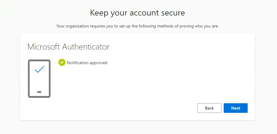
Task: Click the organization requirement subtitle text
Action: click(137, 26)
